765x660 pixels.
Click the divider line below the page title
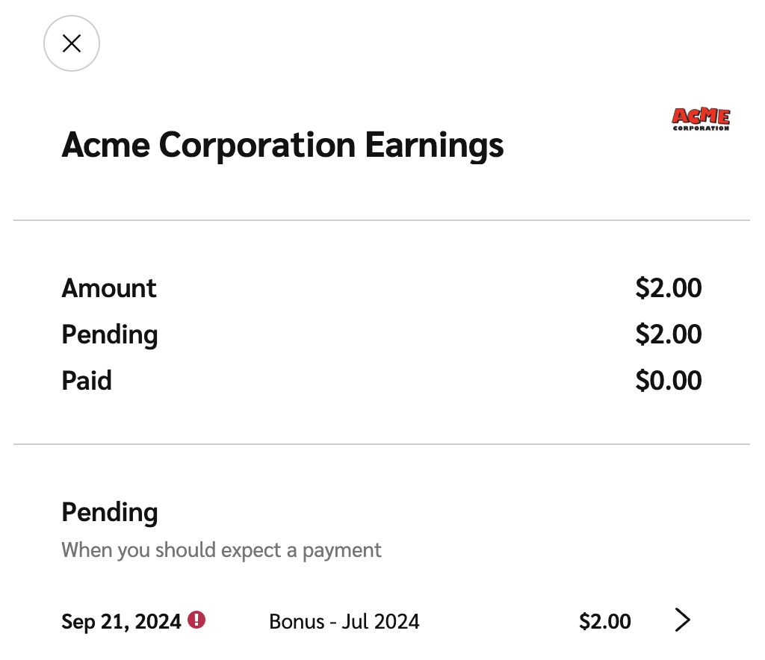[381, 220]
